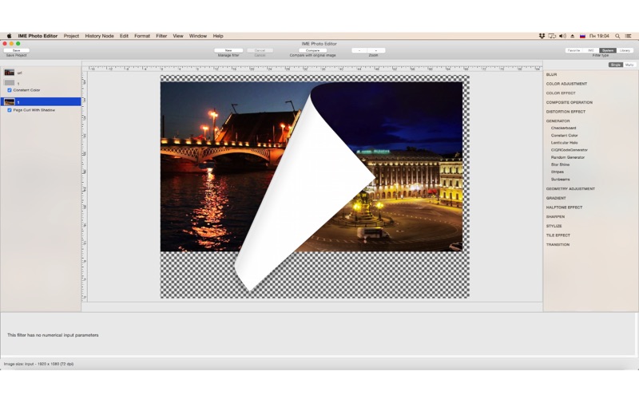This screenshot has height=399, width=639.
Task: Open the Format menu
Action: pos(142,36)
